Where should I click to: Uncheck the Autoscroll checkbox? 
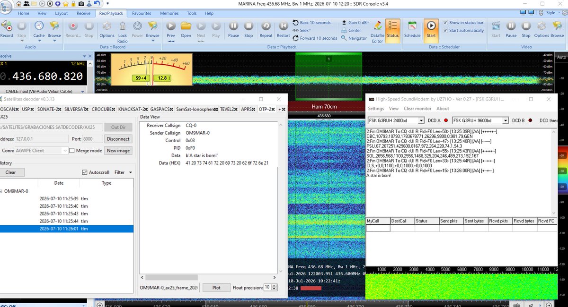[85, 172]
